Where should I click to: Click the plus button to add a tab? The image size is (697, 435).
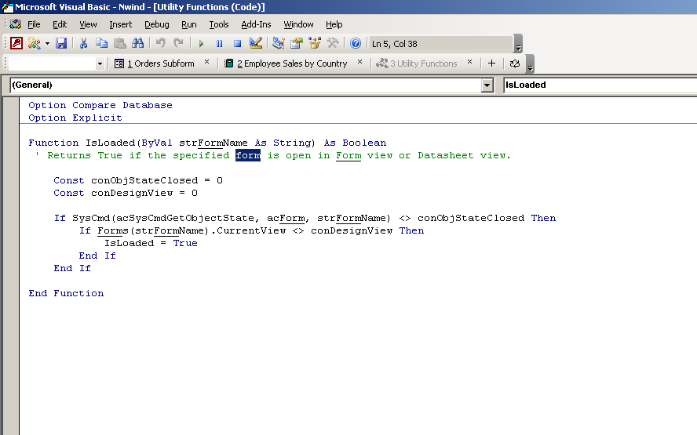(491, 63)
